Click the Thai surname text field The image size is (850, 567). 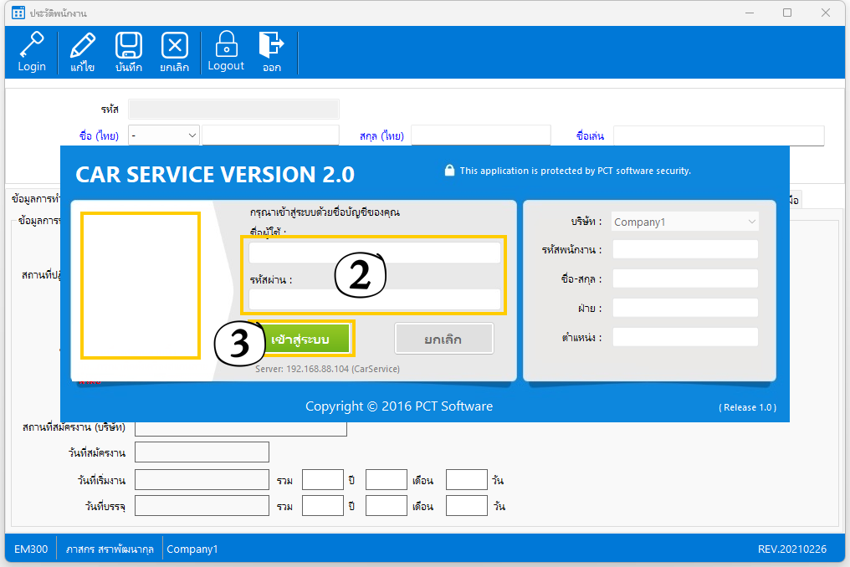click(x=480, y=135)
